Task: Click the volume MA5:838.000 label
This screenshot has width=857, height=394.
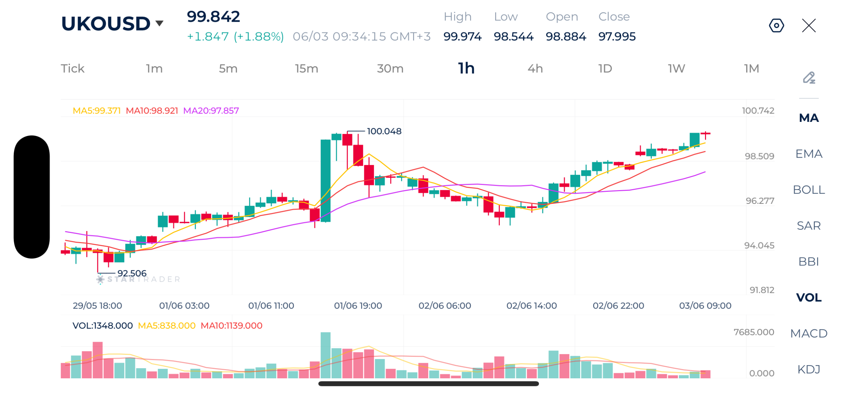Action: 166,325
